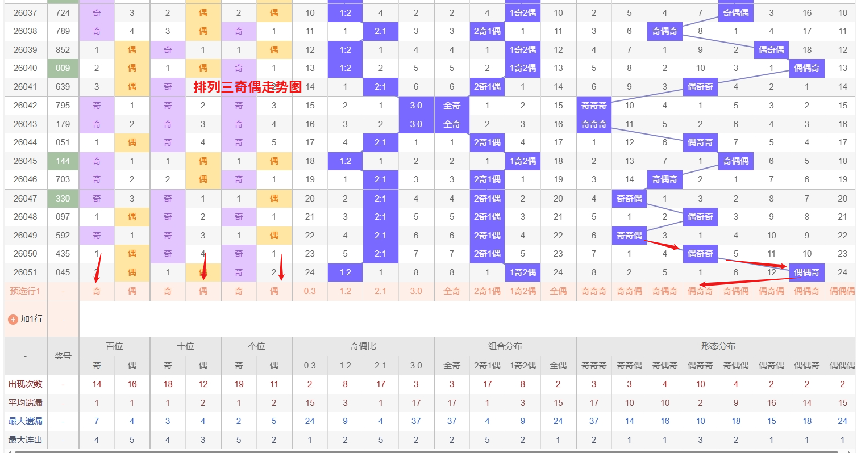This screenshot has width=857, height=453.
Task: Select 偶 in the 十位 preselection row
Action: (x=202, y=291)
